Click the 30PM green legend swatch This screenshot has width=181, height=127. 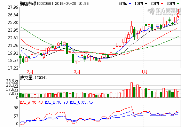click(178, 4)
